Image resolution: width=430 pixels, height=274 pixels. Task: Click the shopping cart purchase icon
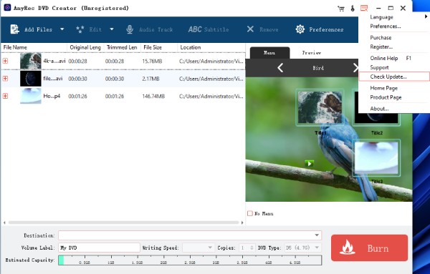(x=341, y=9)
